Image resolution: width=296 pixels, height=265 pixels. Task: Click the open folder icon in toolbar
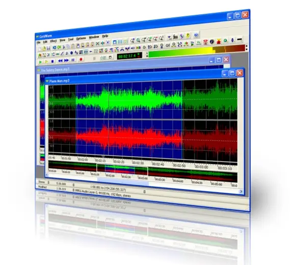pos(44,49)
